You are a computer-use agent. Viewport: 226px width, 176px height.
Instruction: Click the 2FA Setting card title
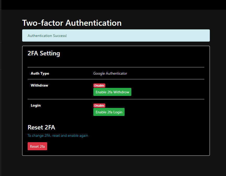[x=44, y=54]
